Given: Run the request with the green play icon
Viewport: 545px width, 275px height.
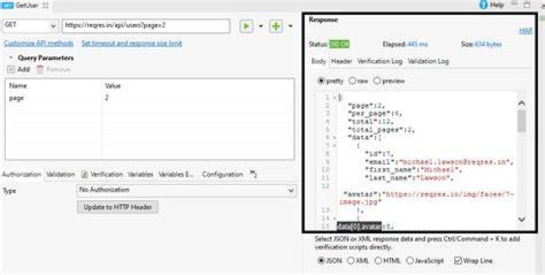Looking at the screenshot, I should (247, 27).
